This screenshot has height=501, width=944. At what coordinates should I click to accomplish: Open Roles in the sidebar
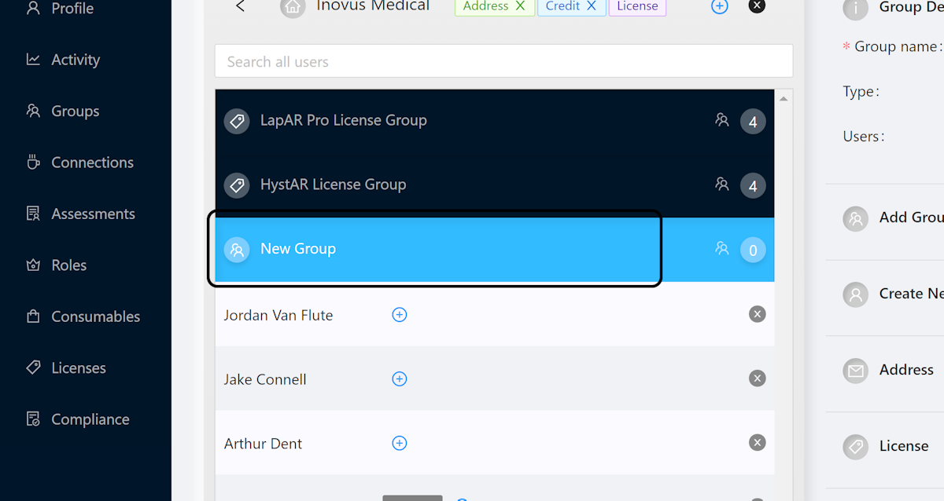click(x=56, y=265)
